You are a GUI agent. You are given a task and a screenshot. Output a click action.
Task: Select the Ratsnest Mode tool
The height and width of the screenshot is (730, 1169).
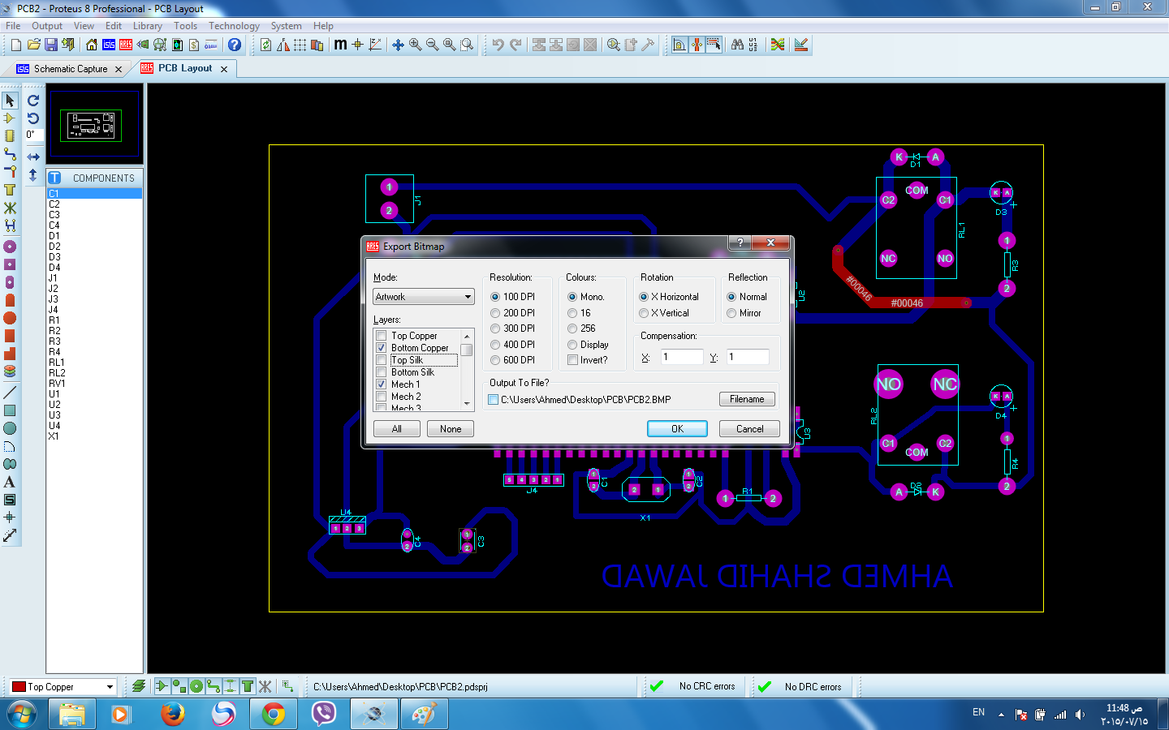(10, 208)
